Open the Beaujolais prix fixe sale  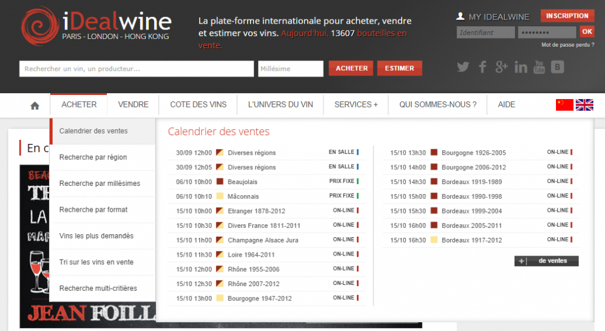click(267, 182)
